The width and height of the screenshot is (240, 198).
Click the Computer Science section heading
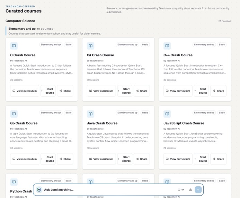(x=20, y=21)
